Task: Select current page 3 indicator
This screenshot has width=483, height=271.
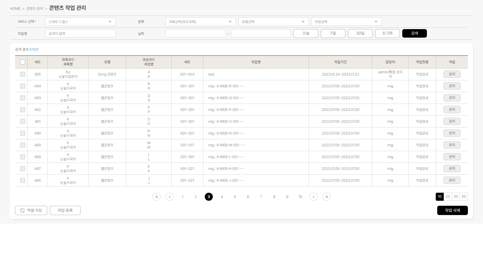Action: click(x=209, y=197)
